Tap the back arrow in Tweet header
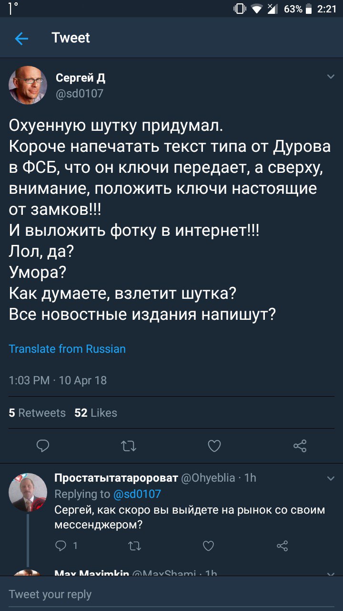 pyautogui.click(x=21, y=39)
